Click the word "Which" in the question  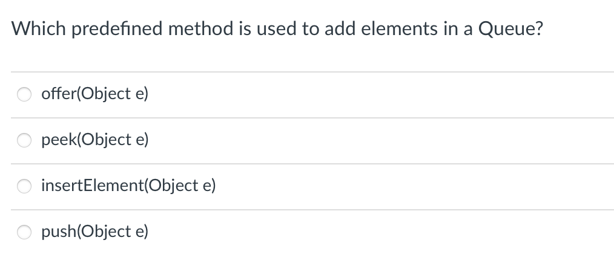[x=38, y=28]
